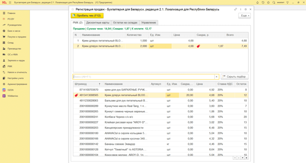Open OZON section in sidebar
Screen dimensions: 306x163
coord(10,90)
